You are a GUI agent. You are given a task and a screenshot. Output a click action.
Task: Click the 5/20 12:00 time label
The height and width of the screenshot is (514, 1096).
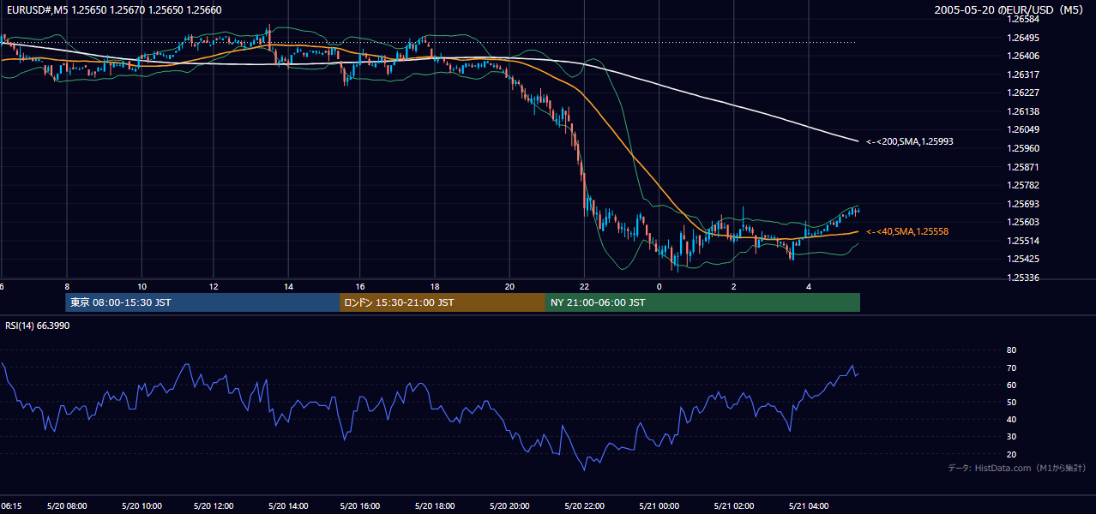tap(215, 506)
